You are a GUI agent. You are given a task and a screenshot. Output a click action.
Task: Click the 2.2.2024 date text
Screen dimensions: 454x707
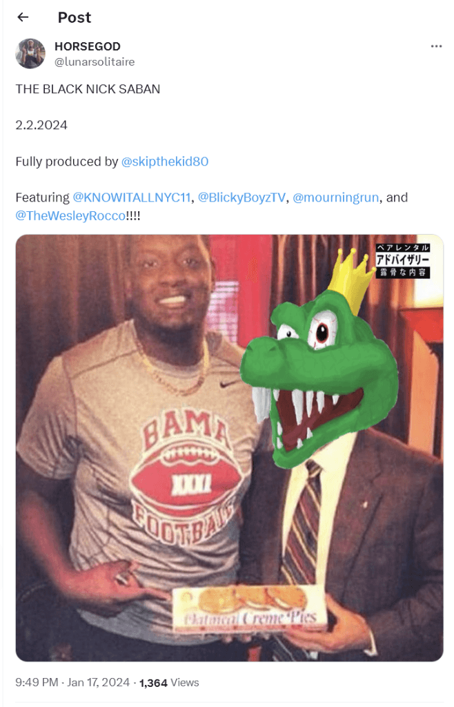pyautogui.click(x=41, y=126)
